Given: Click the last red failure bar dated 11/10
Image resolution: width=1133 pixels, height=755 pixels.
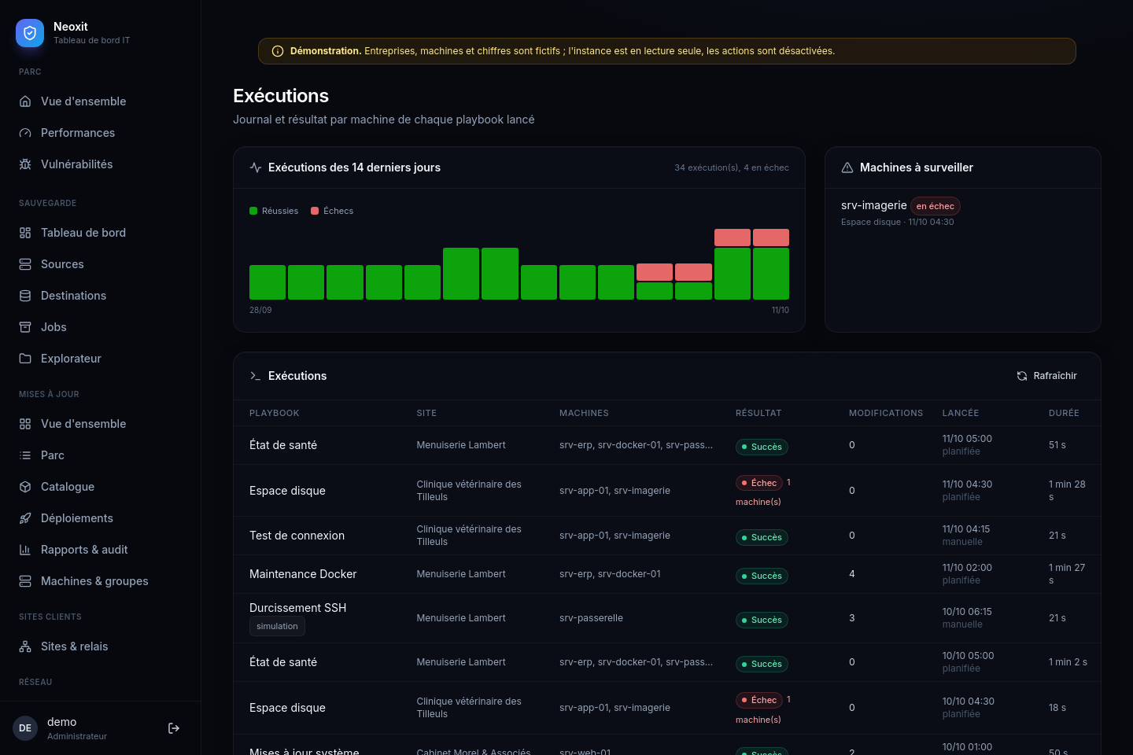Looking at the screenshot, I should point(771,238).
